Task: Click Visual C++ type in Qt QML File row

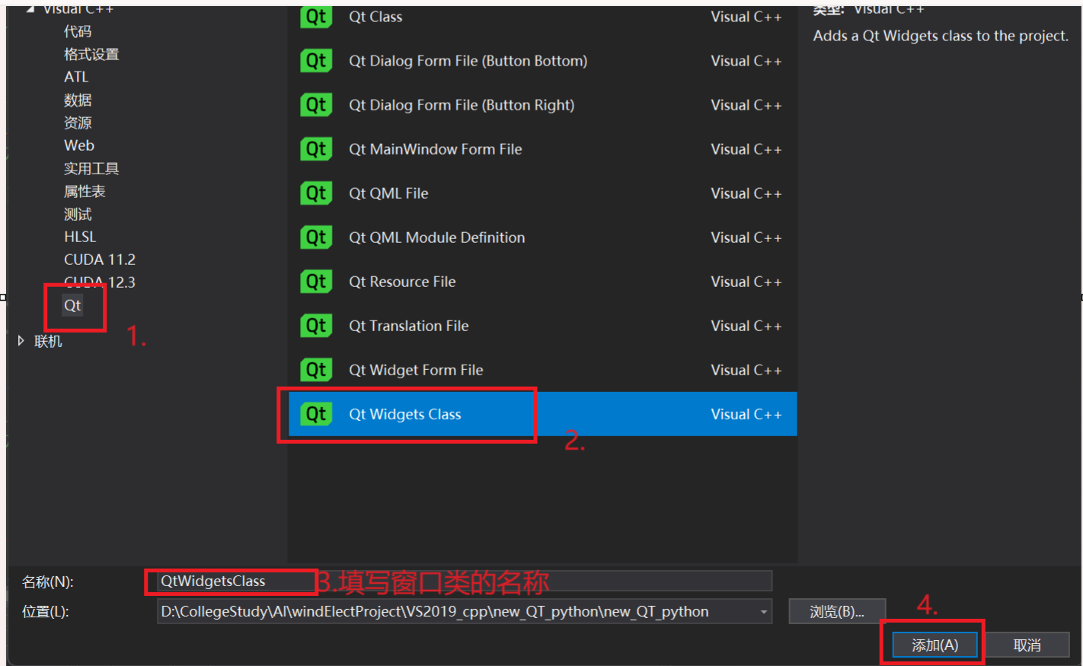Action: [x=746, y=193]
